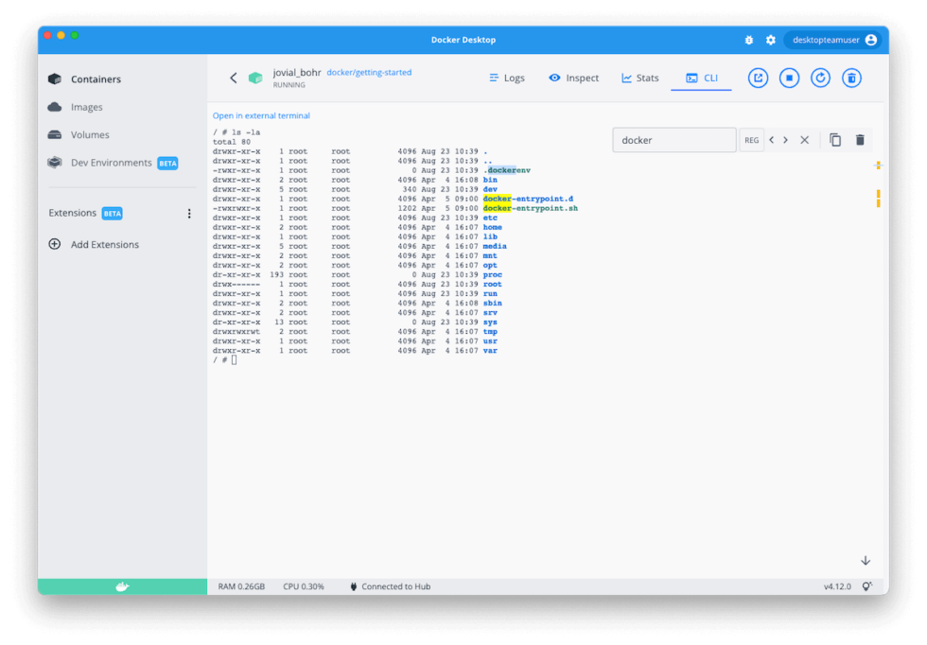
Task: Toggle regex mode in the search bar
Action: 752,139
